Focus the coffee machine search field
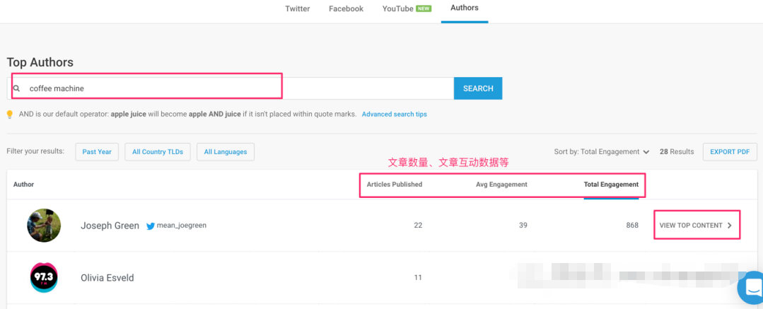This screenshot has height=309, width=763. coord(233,88)
